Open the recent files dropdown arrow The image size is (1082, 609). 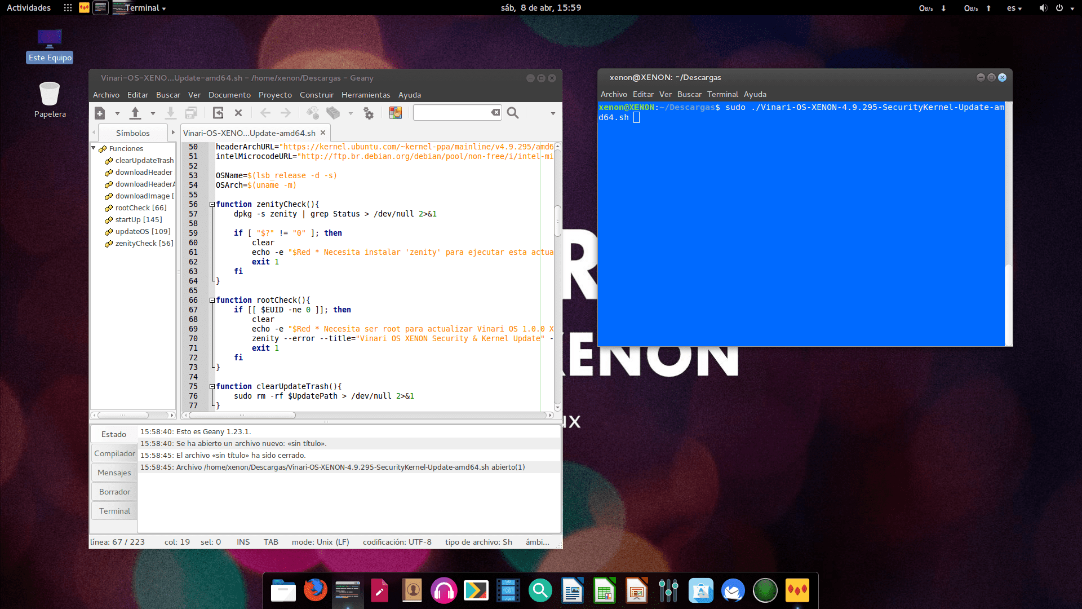(x=153, y=114)
